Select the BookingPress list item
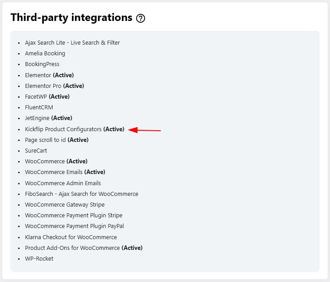Image resolution: width=330 pixels, height=282 pixels. 42,64
